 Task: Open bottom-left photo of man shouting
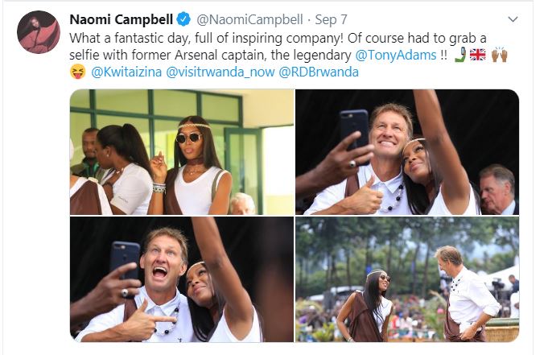(x=181, y=279)
